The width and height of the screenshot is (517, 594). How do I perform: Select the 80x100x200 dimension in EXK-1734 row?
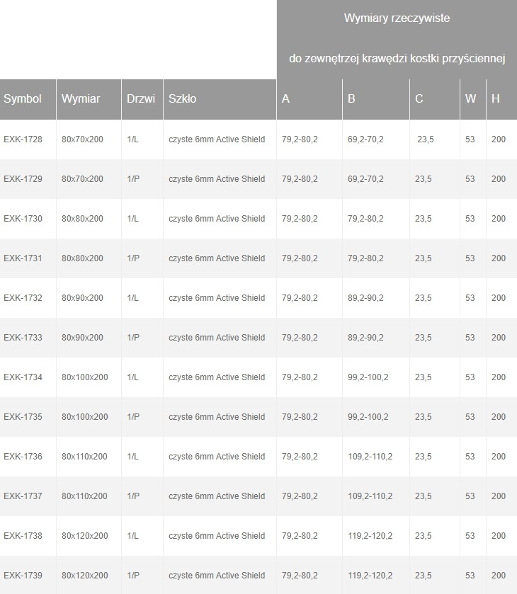coord(85,377)
